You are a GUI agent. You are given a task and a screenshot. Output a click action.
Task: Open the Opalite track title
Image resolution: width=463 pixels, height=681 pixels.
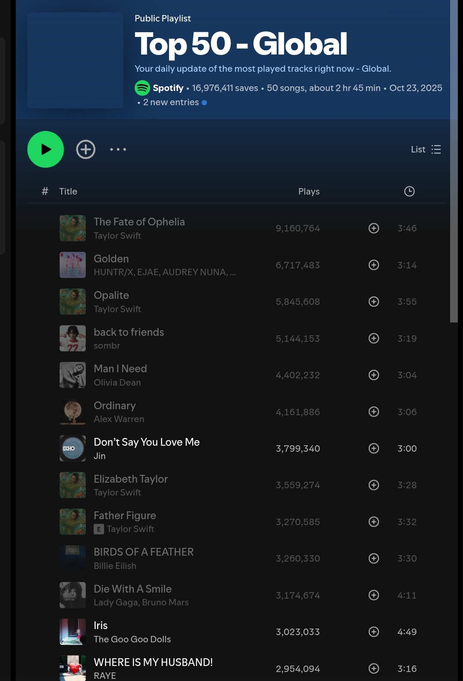coord(111,295)
